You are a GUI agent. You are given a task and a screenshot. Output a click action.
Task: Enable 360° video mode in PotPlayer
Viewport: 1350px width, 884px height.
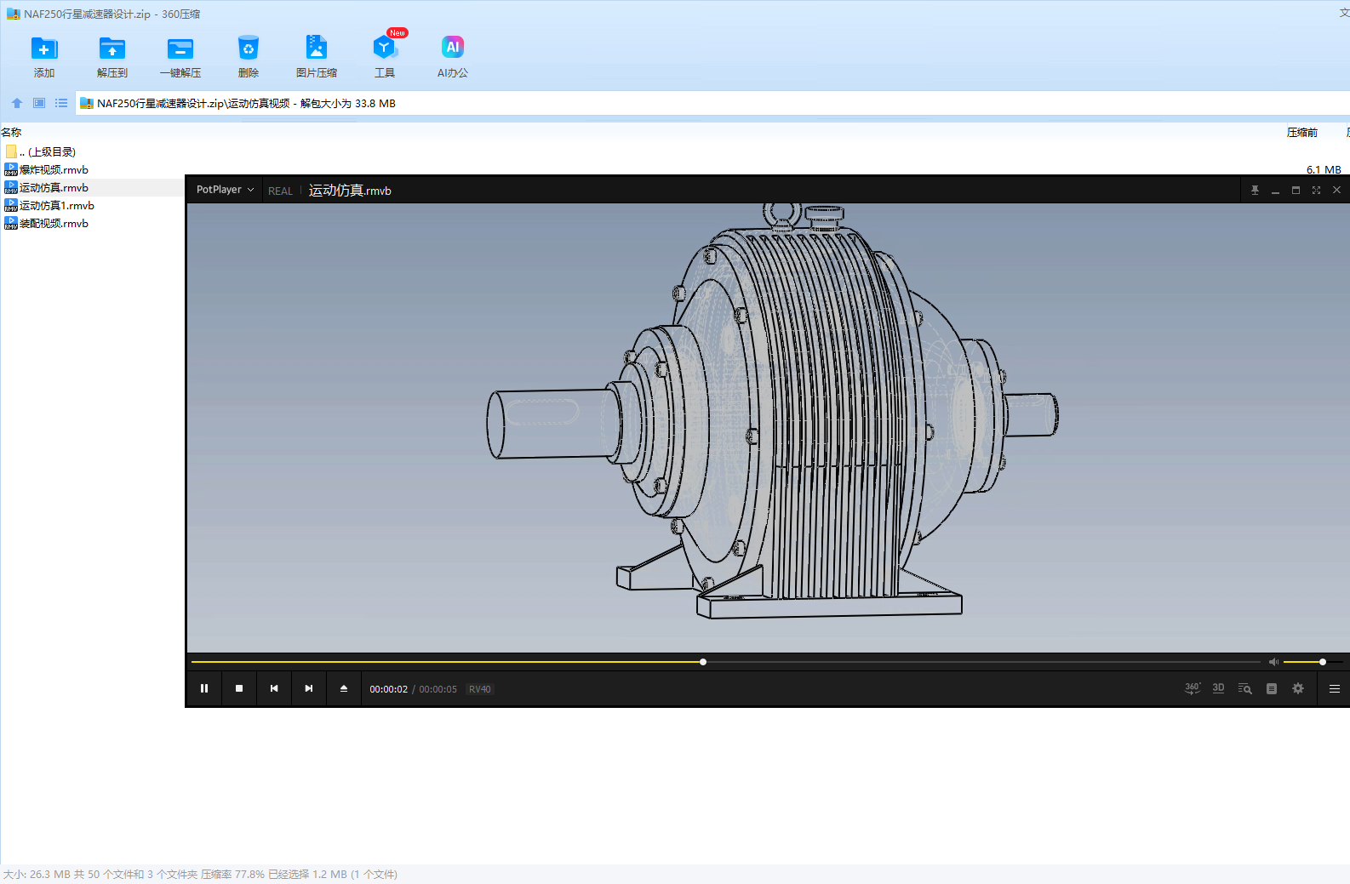click(x=1193, y=688)
